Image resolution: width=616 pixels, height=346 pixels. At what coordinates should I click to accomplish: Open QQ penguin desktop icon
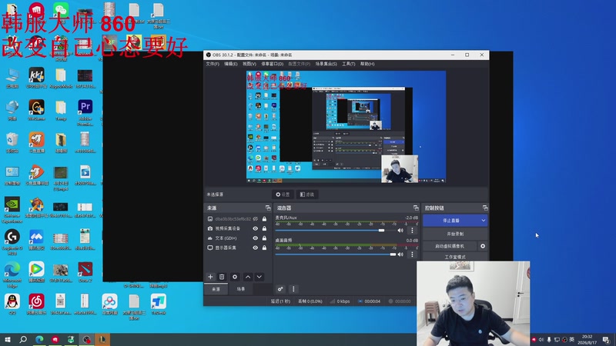12,304
